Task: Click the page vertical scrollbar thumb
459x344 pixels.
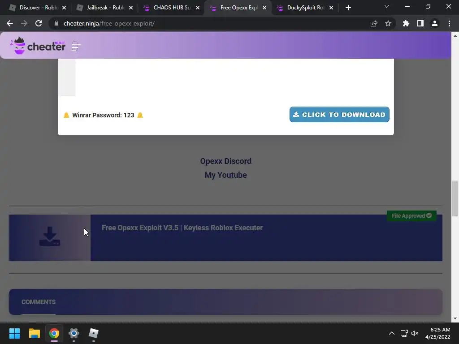Action: (x=455, y=198)
